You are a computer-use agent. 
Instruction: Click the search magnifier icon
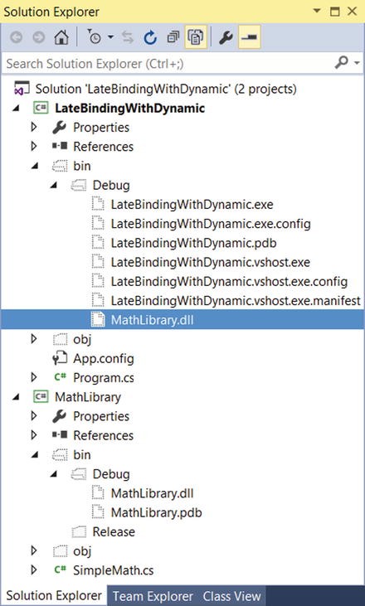[342, 62]
